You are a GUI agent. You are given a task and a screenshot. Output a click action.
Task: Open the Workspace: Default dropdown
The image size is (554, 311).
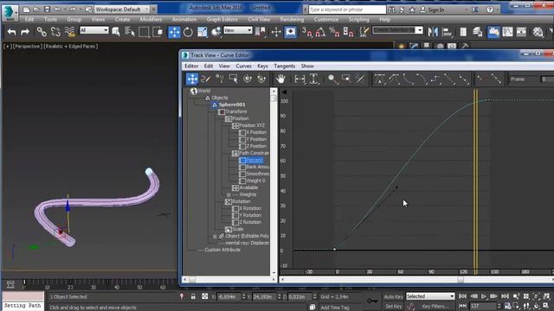click(x=122, y=10)
